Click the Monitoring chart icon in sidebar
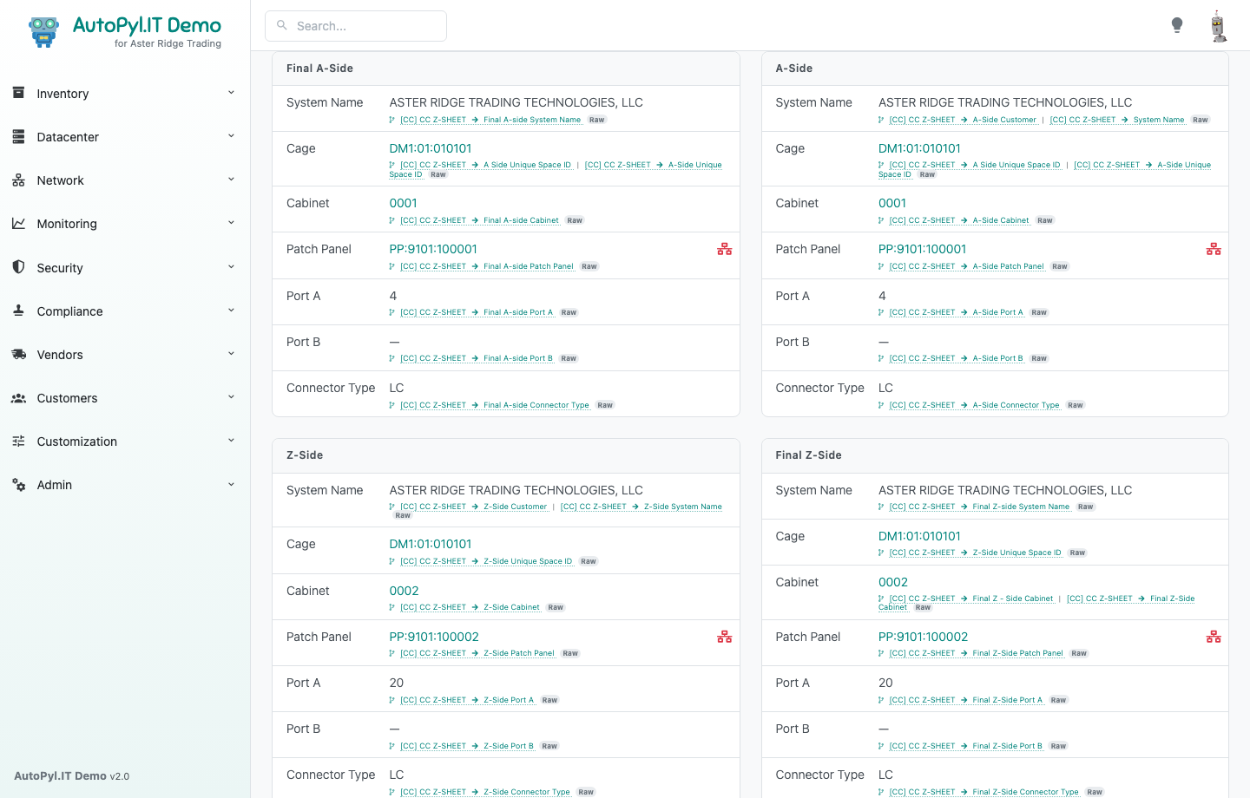 point(18,223)
